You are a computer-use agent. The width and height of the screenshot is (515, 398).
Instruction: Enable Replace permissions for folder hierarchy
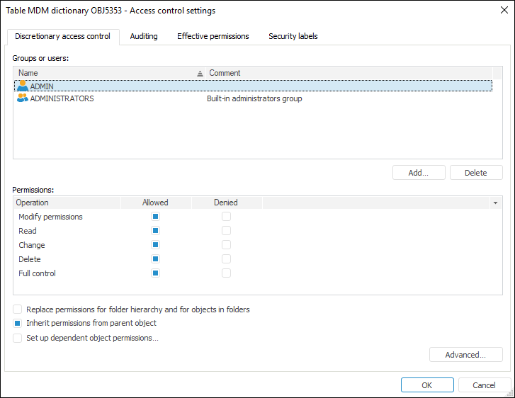[x=18, y=309]
